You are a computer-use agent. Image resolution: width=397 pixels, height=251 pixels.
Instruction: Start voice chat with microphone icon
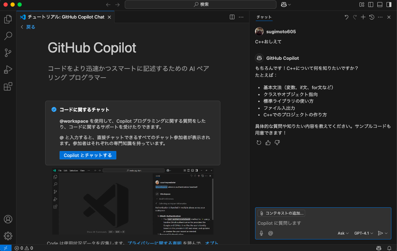pos(261,233)
